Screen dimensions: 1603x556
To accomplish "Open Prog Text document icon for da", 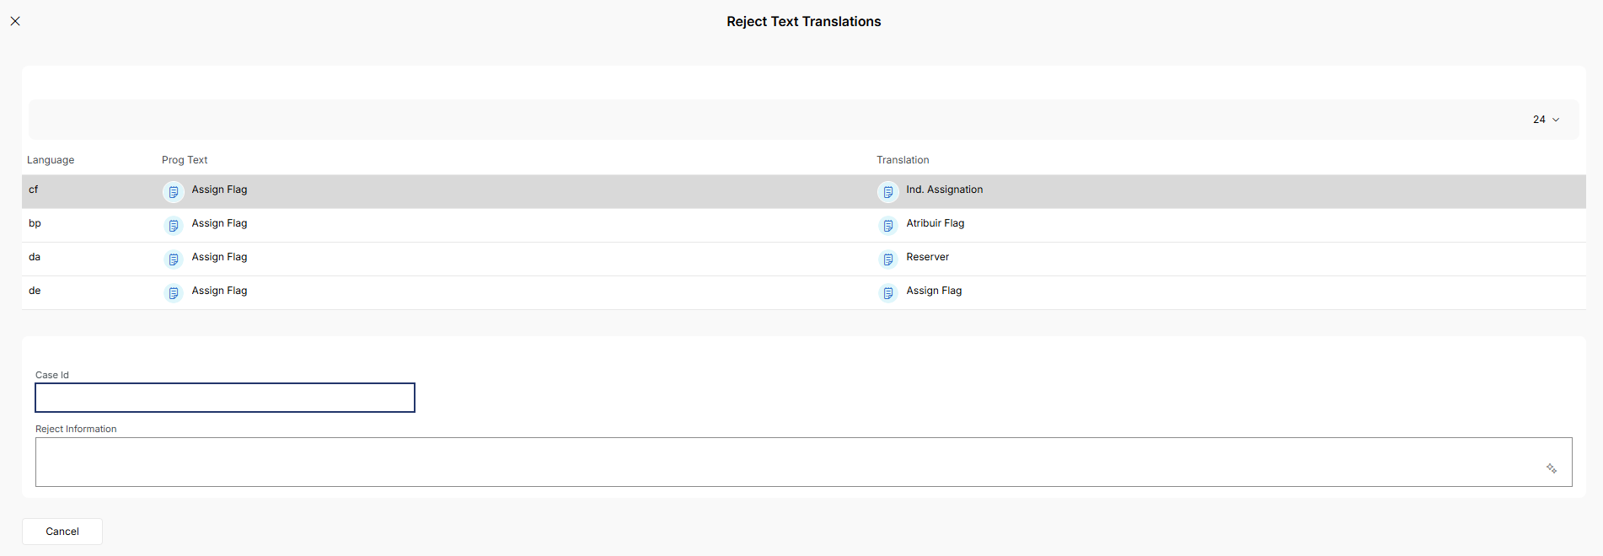I will click(x=174, y=259).
